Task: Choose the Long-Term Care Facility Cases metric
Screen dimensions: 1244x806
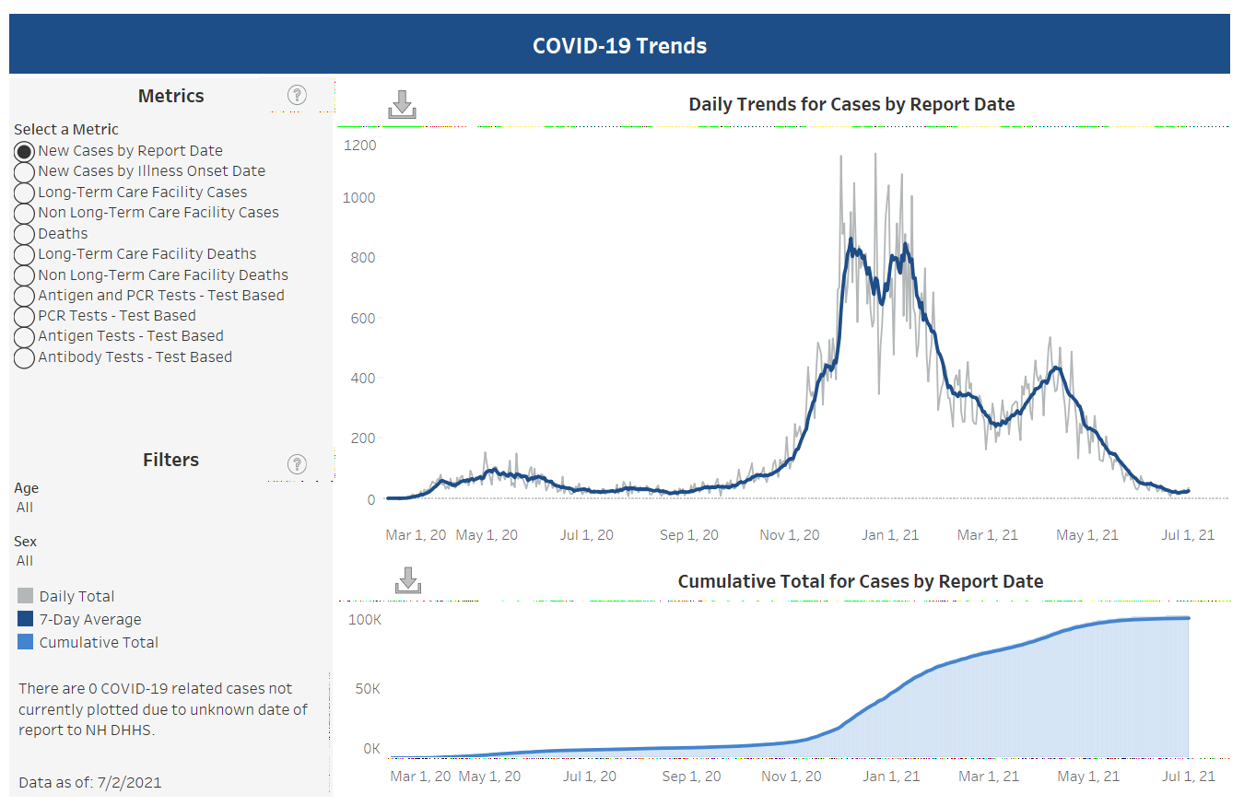Action: tap(25, 193)
